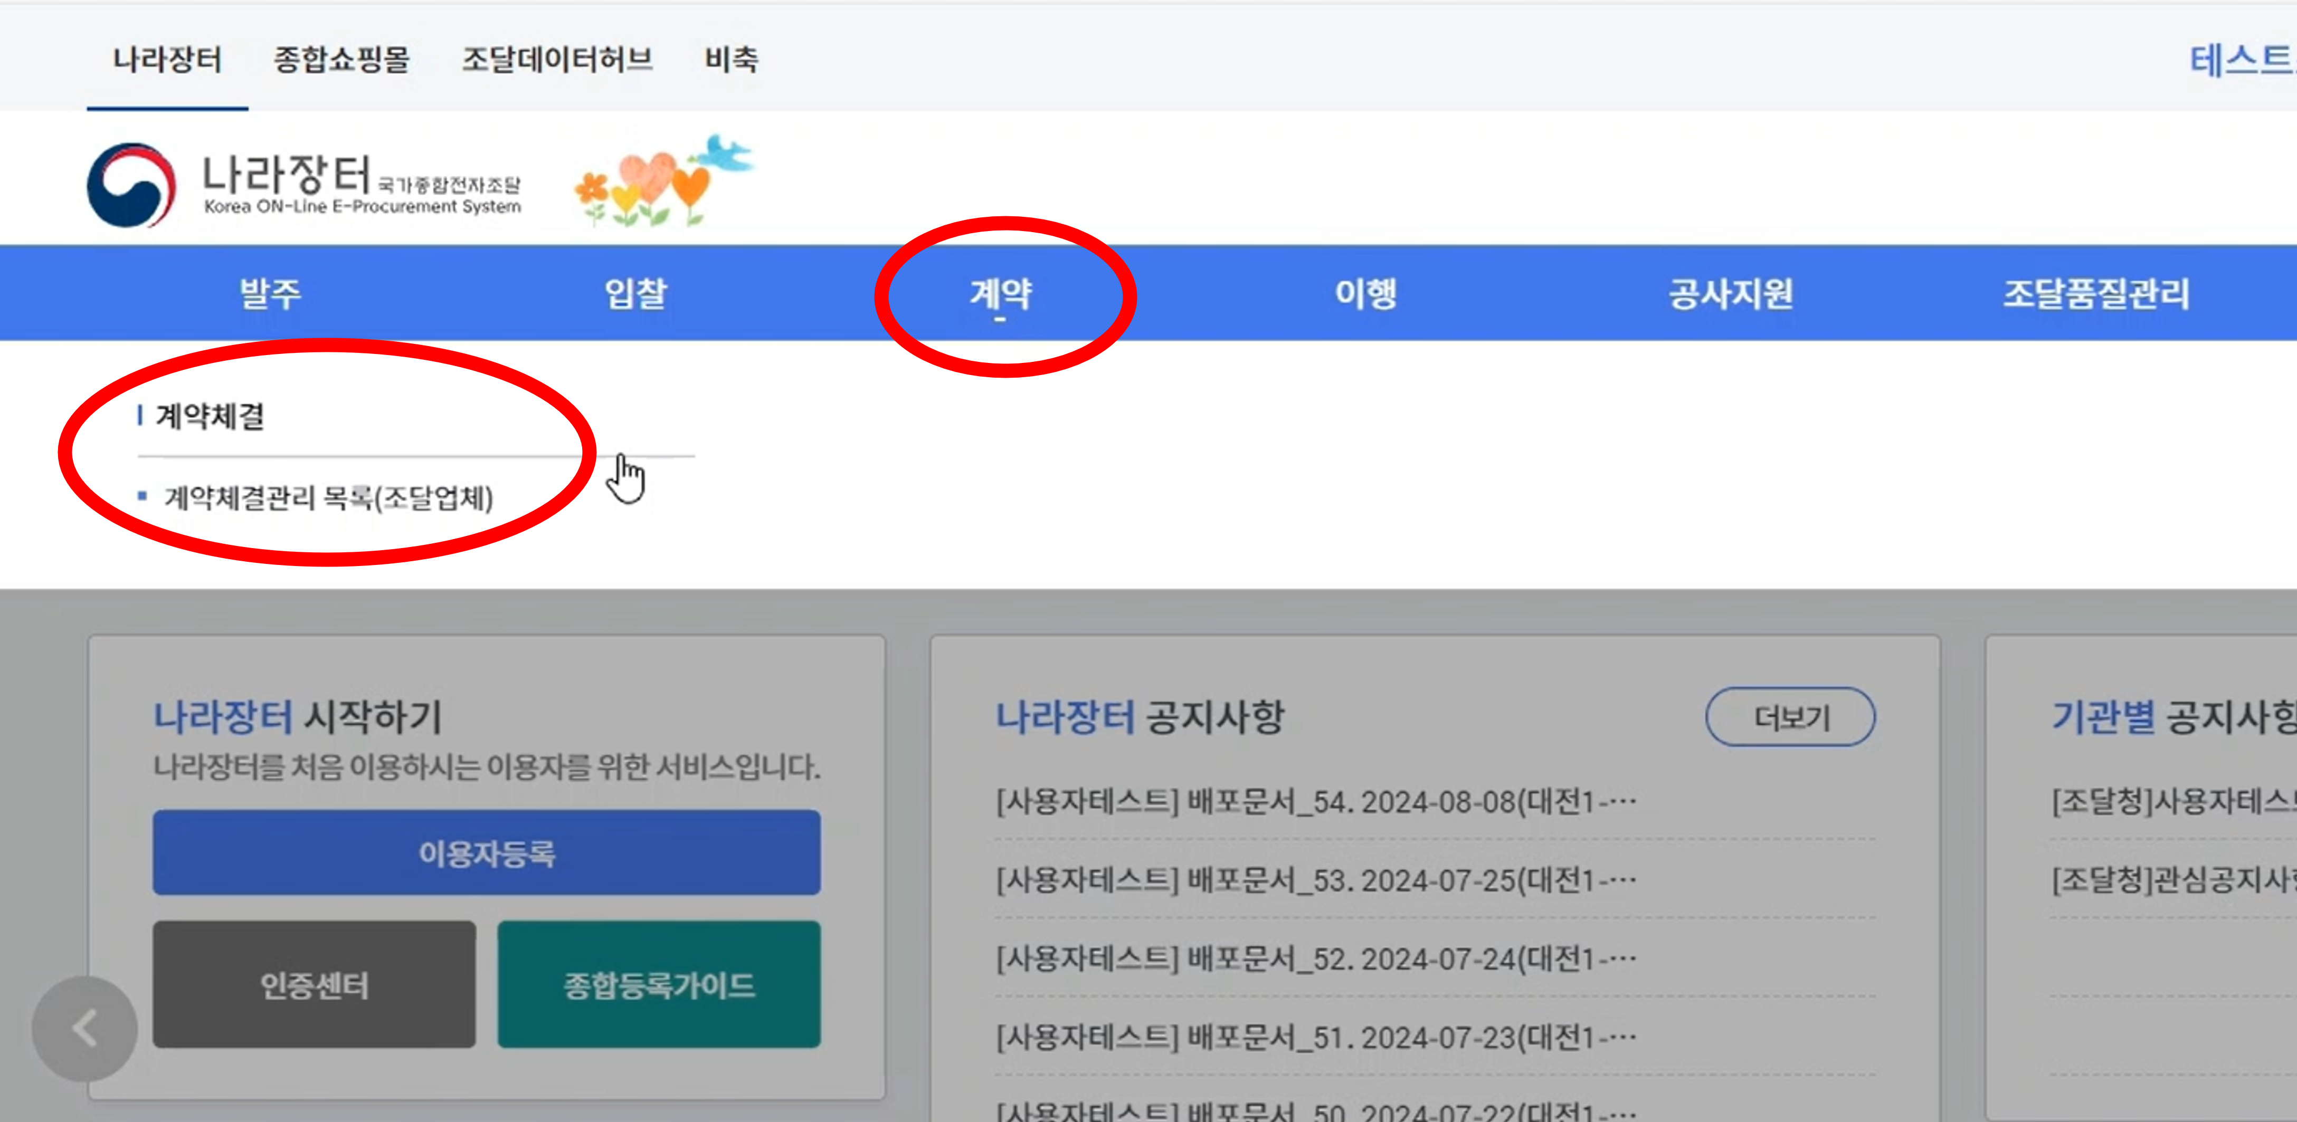Open the 나라장터 top tab
The width and height of the screenshot is (2297, 1122).
point(168,60)
